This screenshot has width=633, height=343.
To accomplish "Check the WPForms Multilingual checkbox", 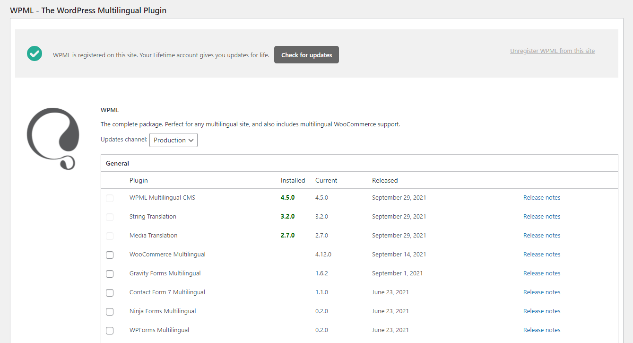I will pyautogui.click(x=110, y=331).
